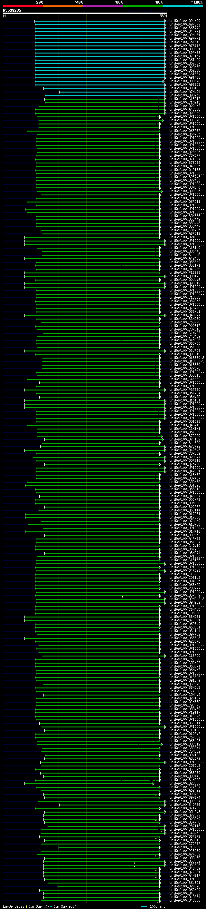
Task: Click hit label UniRef100_P37980
Action: (185, 390)
